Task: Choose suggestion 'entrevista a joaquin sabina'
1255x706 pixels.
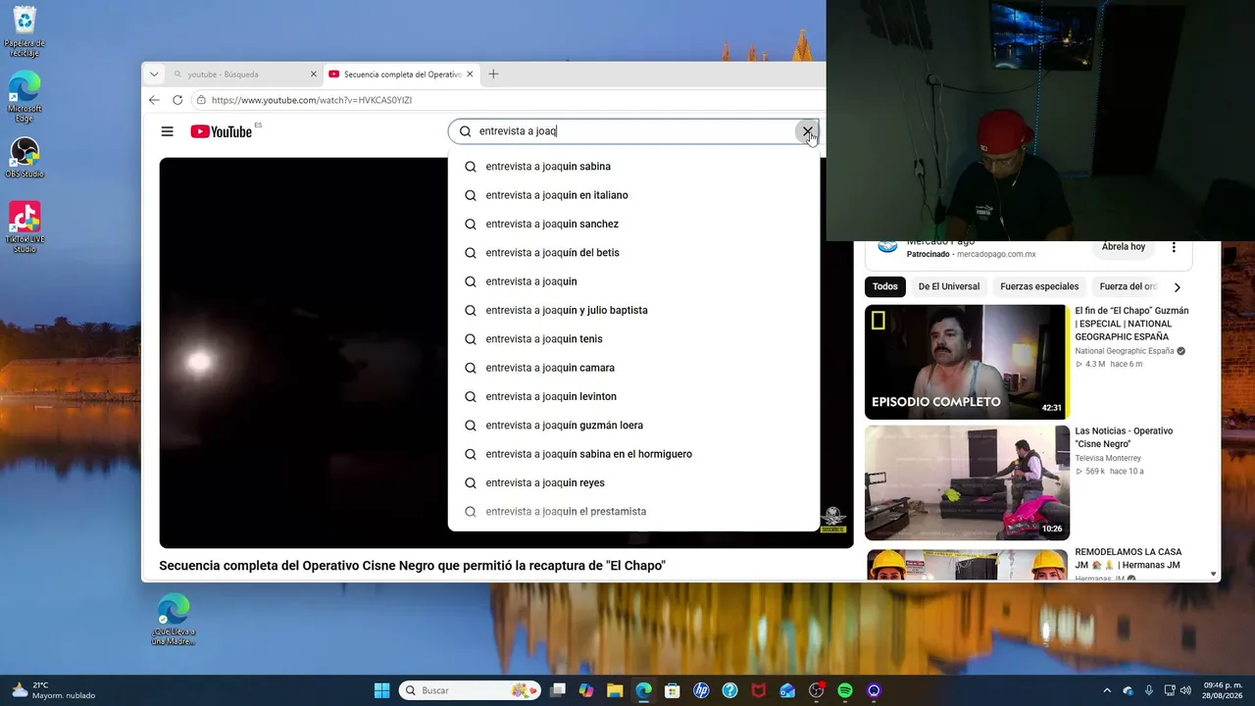Action: (633, 167)
